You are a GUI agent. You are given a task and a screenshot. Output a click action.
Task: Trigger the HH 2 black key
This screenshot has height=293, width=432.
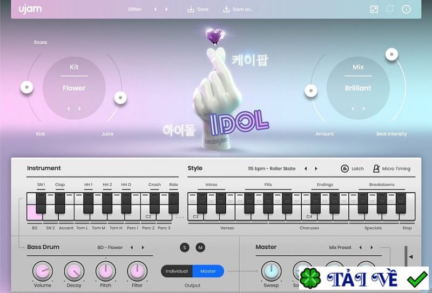pyautogui.click(x=107, y=203)
